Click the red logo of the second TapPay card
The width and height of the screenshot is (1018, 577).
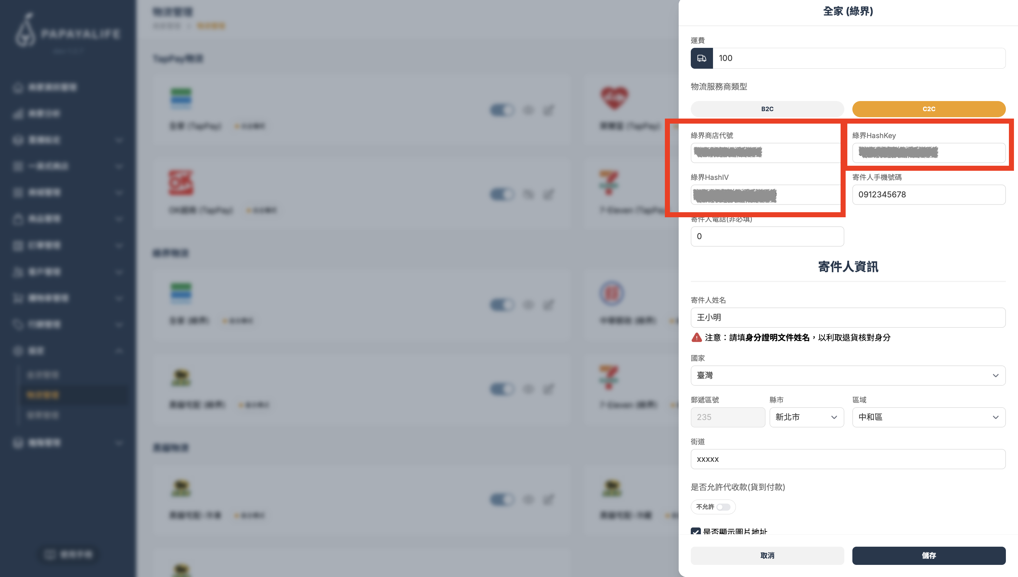pos(181,183)
